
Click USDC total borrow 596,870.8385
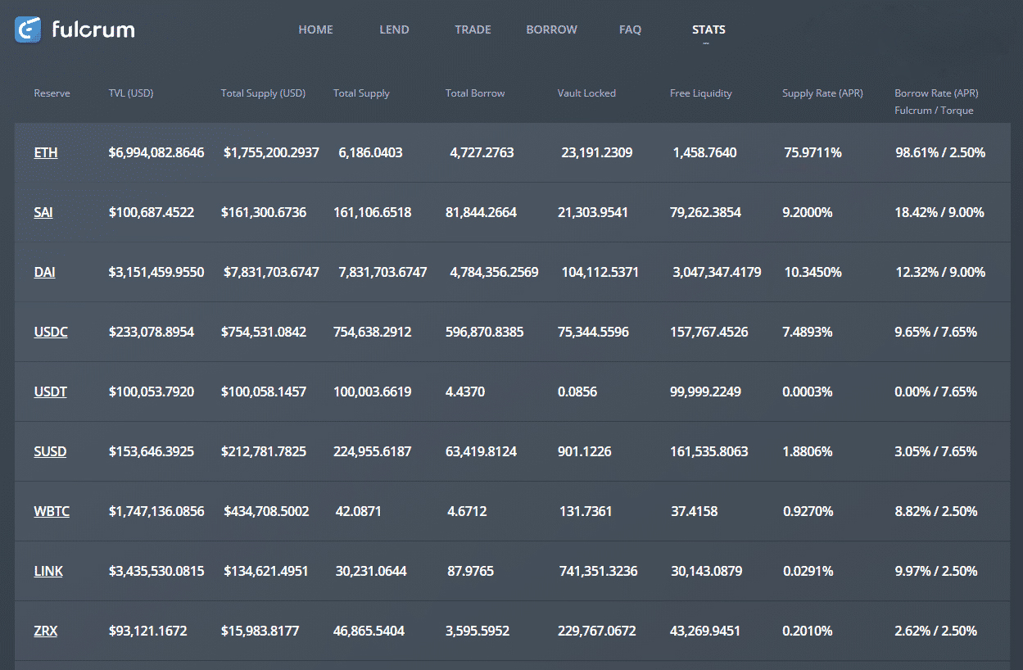point(485,332)
